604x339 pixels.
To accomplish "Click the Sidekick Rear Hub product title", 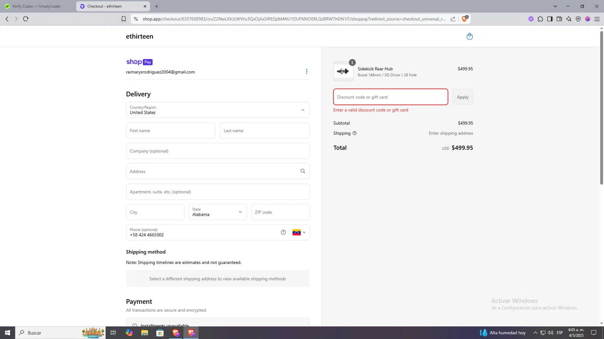I will point(375,69).
